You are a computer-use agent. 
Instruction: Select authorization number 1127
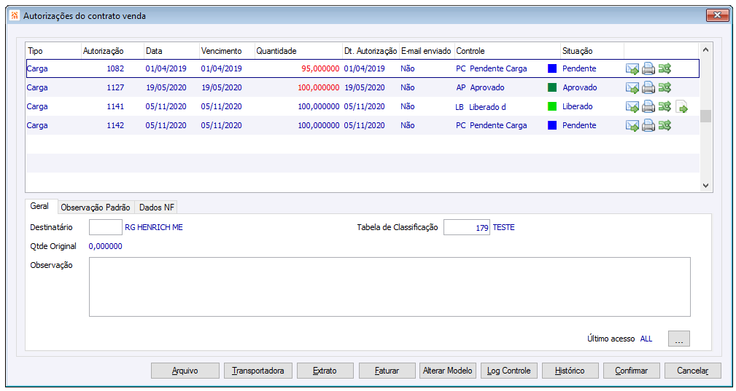[x=115, y=87]
